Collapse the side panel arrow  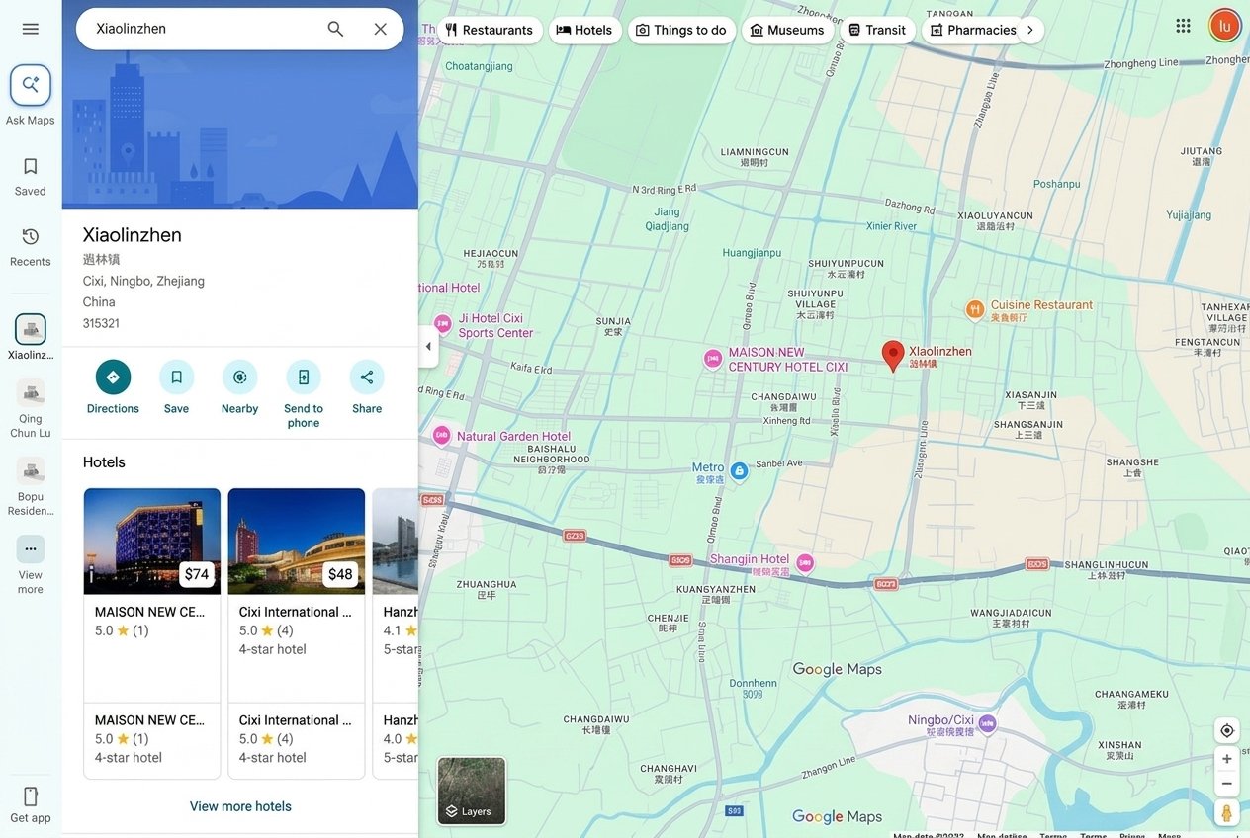(428, 346)
